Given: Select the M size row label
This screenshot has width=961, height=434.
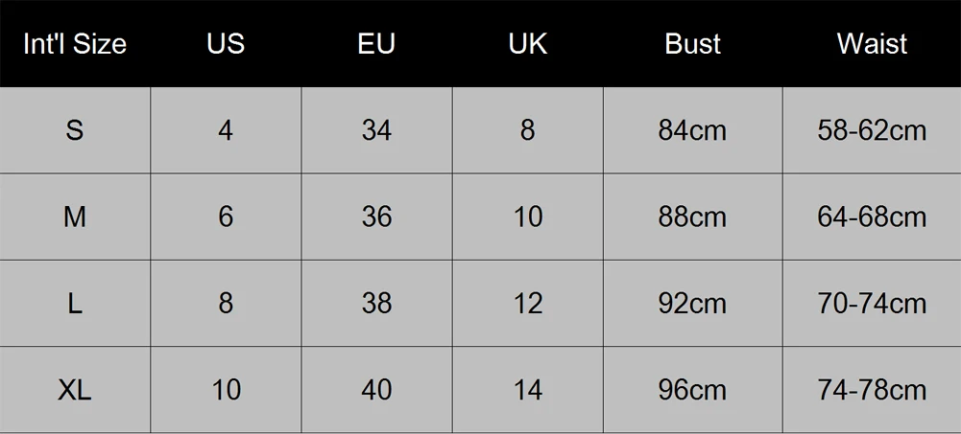Looking at the screenshot, I should tap(75, 217).
